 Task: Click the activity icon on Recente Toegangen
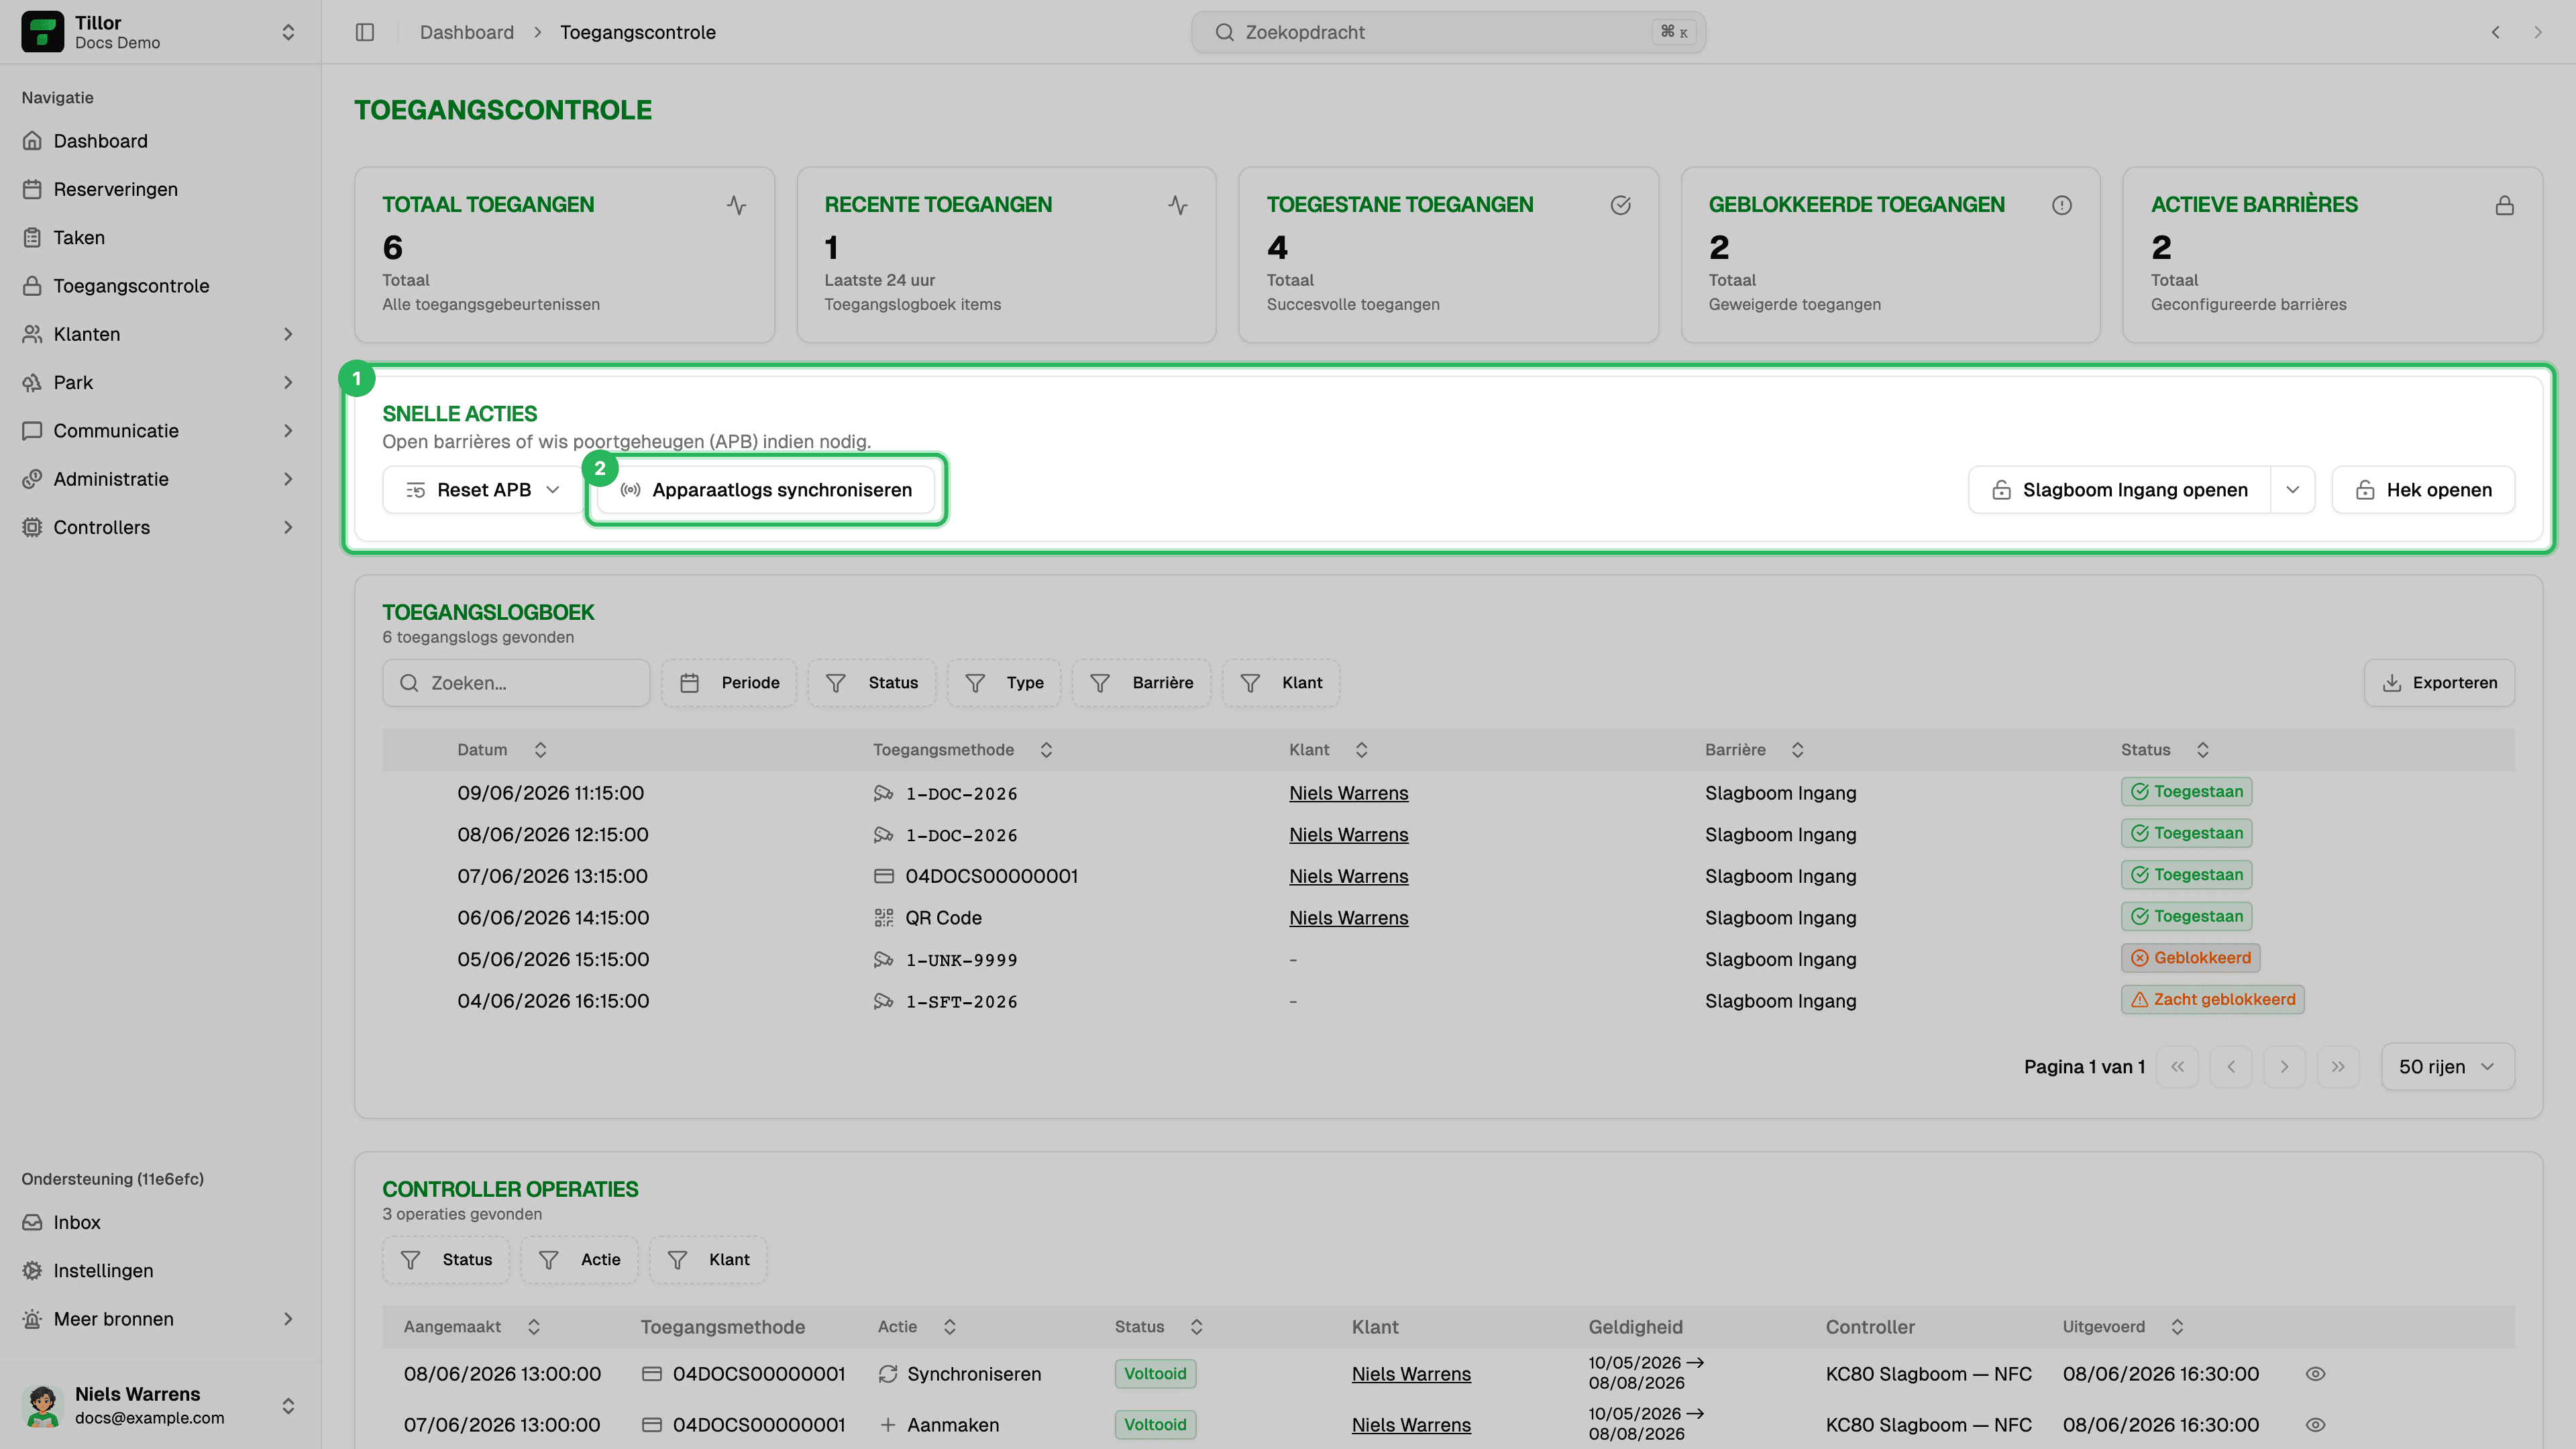[x=1178, y=205]
